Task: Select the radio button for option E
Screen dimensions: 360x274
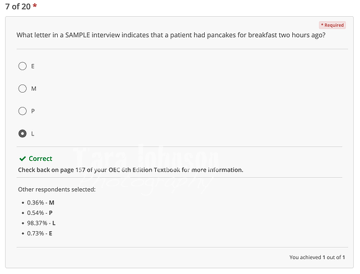Action: (22, 66)
